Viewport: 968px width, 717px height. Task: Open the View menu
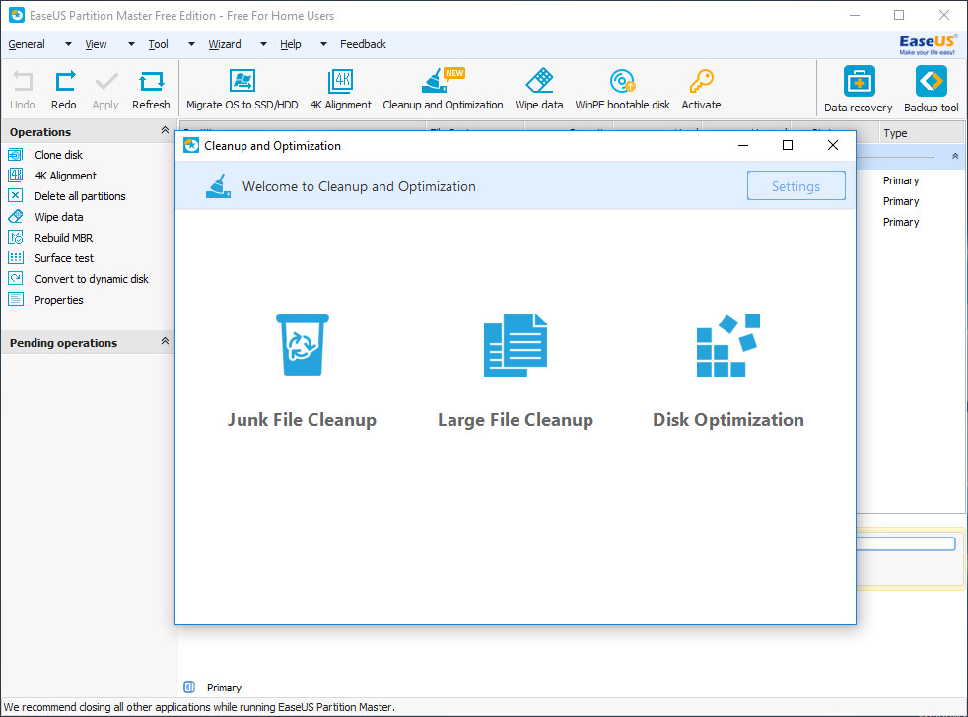(96, 44)
